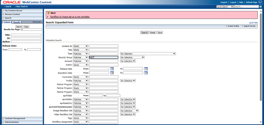Click sidebar Release Date From field
Viewport: 264px width, 125px height.
point(15,50)
